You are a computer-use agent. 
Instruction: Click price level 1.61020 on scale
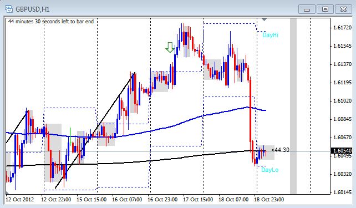[342, 101]
